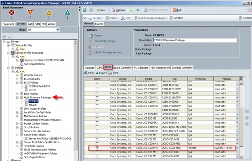Viewport: 252px width, 161px height.
Task: Open Options in the toolbar
Action: point(118,10)
